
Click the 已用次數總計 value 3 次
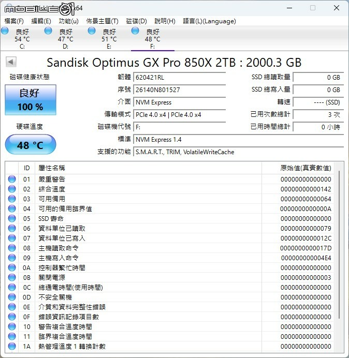point(318,115)
